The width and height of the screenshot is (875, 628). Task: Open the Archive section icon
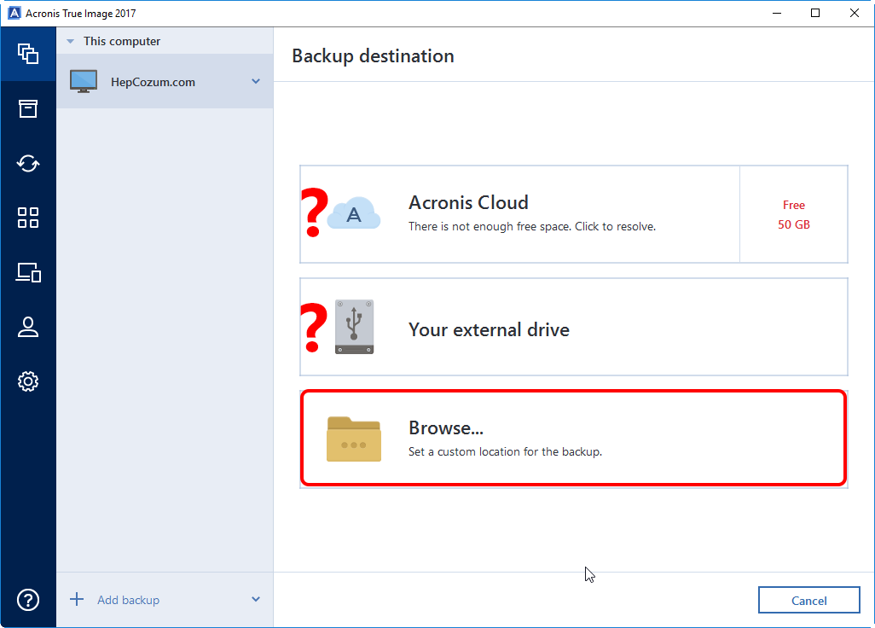(28, 109)
